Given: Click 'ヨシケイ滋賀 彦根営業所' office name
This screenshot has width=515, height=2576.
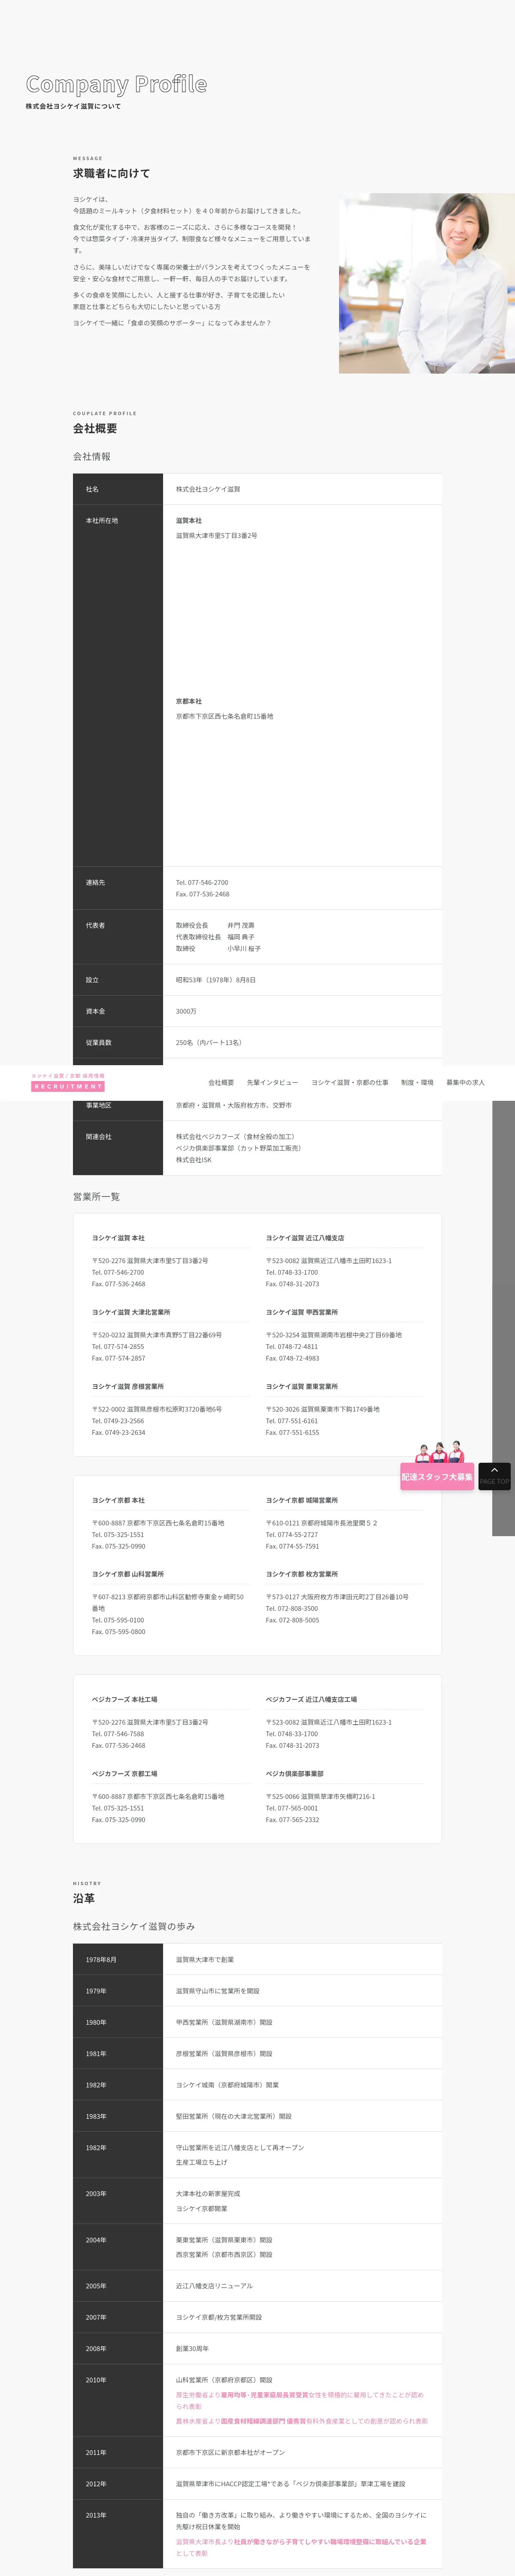Looking at the screenshot, I should coord(128,1386).
